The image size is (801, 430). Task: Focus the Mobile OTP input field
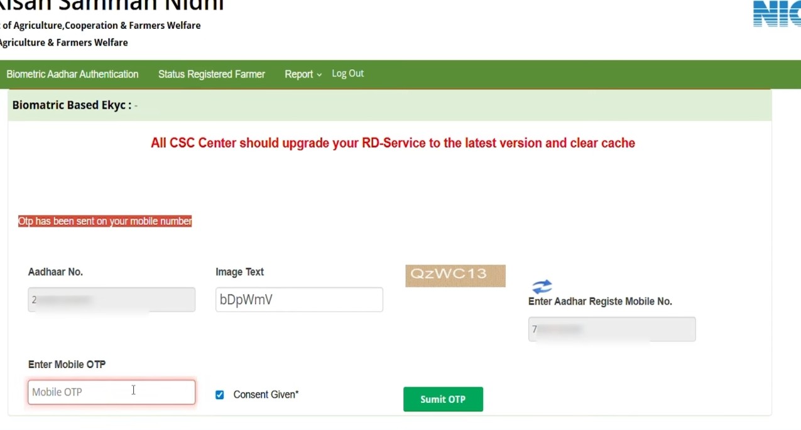click(x=111, y=392)
